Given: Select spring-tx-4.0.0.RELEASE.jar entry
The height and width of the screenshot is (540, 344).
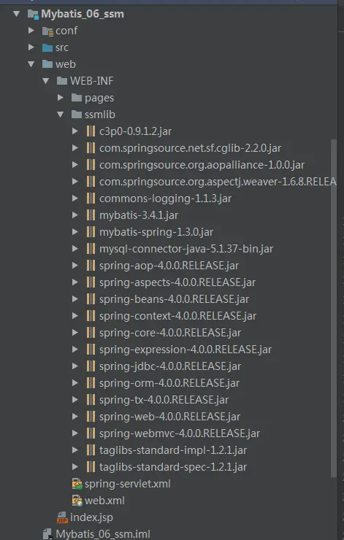Looking at the screenshot, I should pyautogui.click(x=164, y=400).
